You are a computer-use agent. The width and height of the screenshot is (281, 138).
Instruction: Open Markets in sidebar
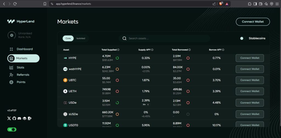click(x=23, y=58)
